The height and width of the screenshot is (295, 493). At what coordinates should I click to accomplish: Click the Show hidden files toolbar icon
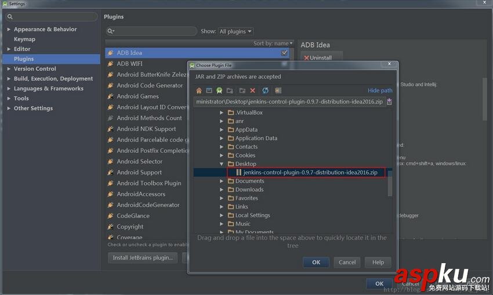pos(278,90)
